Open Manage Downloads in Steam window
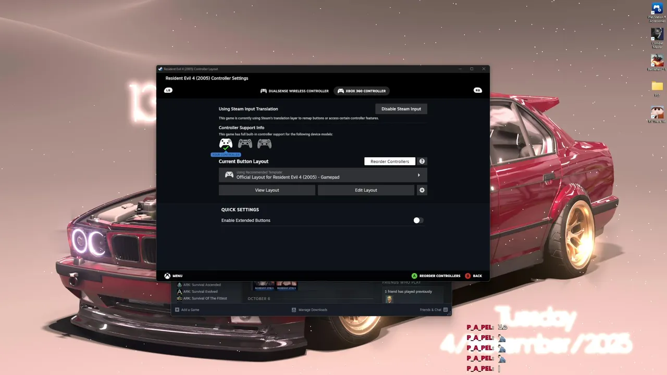 310,310
